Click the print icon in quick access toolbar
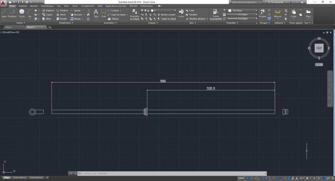This screenshot has width=335, height=181. coord(27,2)
